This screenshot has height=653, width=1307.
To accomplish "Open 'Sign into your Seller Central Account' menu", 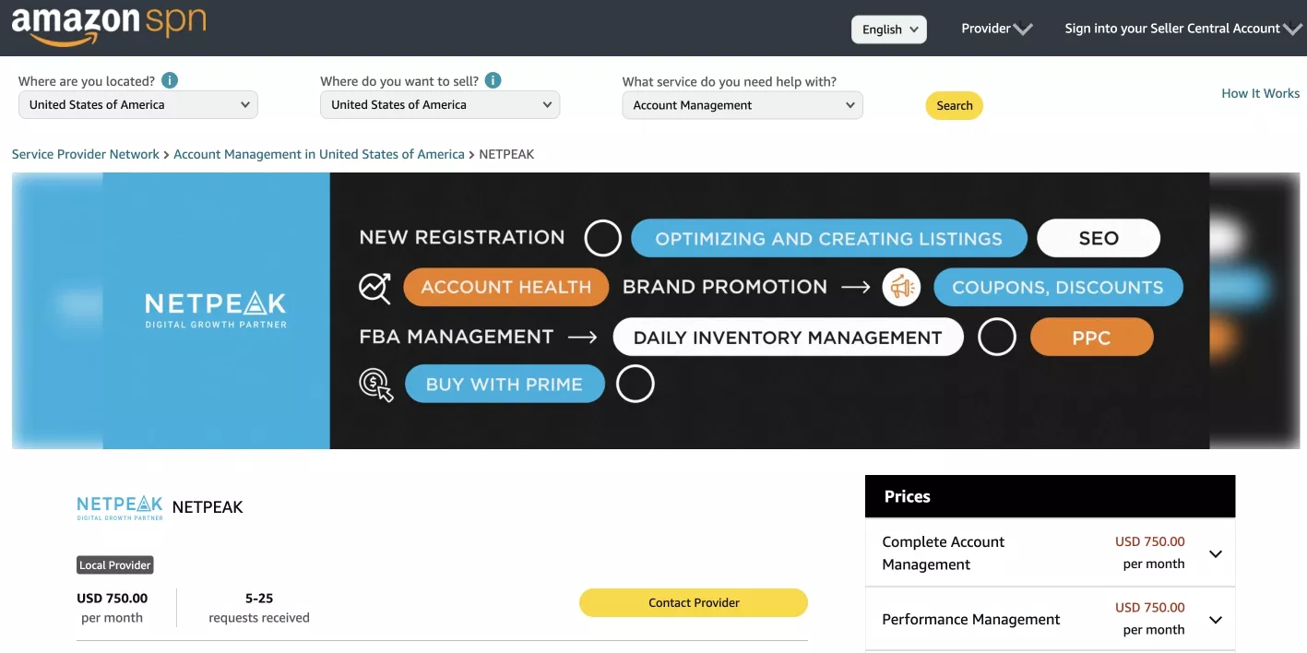I will [x=1183, y=29].
